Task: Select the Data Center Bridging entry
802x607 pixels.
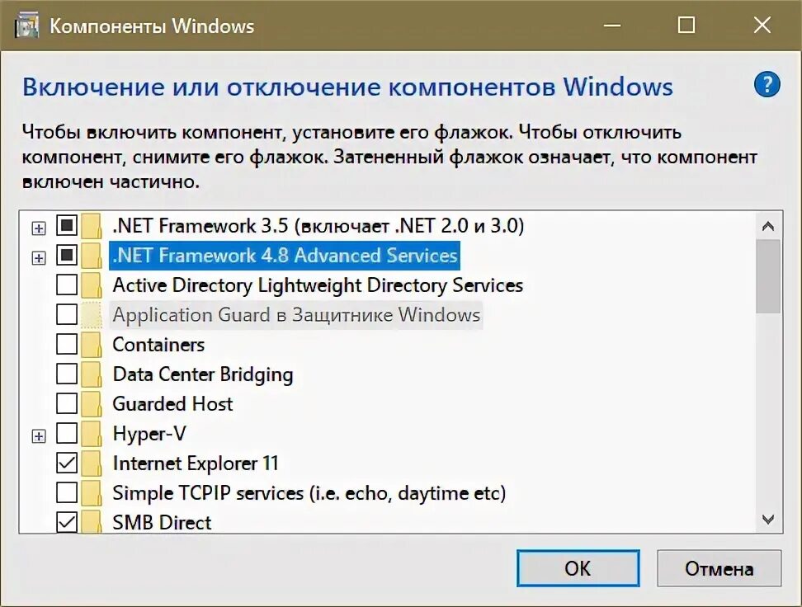Action: (x=203, y=374)
